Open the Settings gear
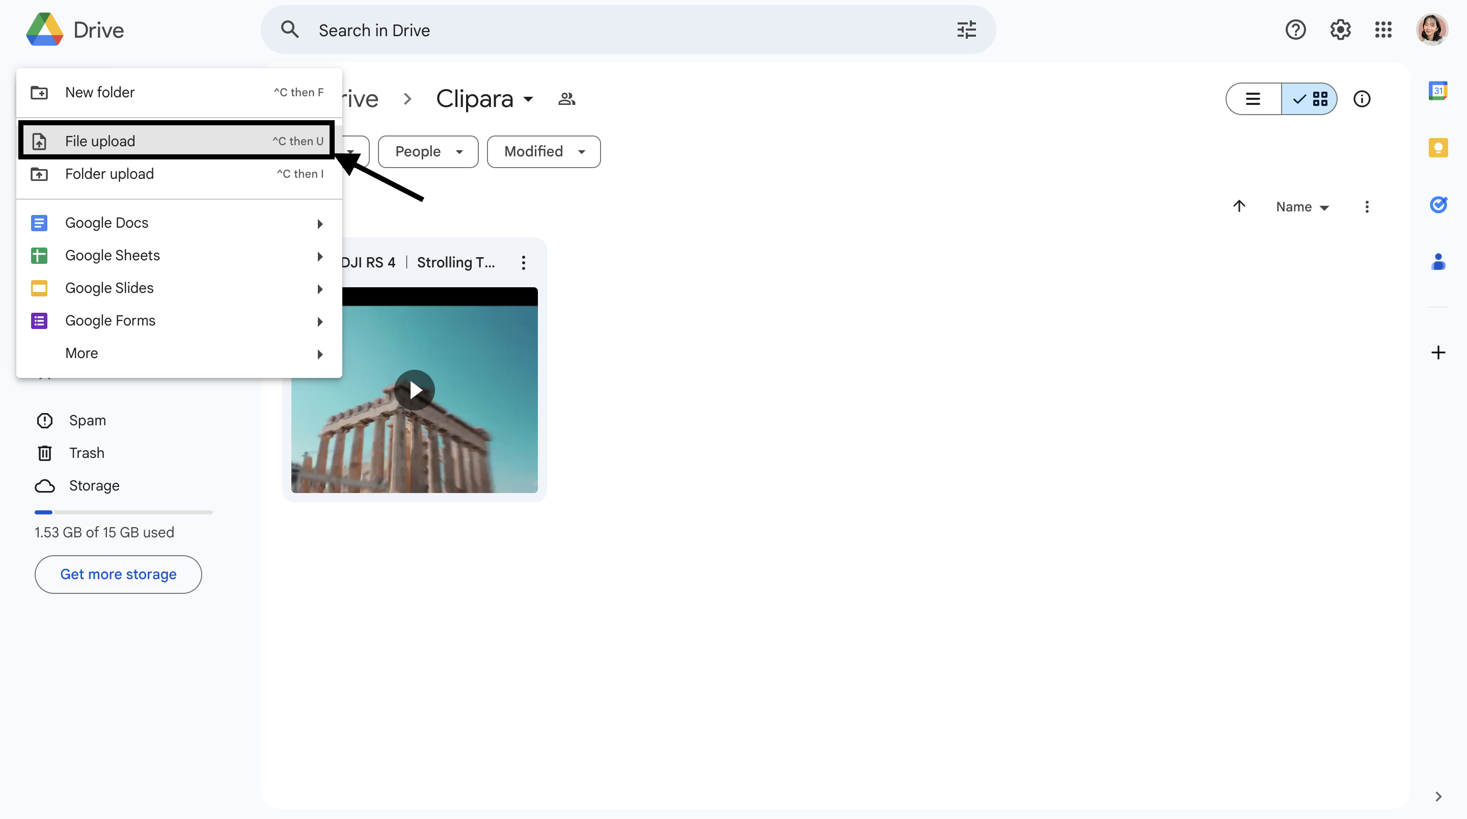 point(1340,30)
